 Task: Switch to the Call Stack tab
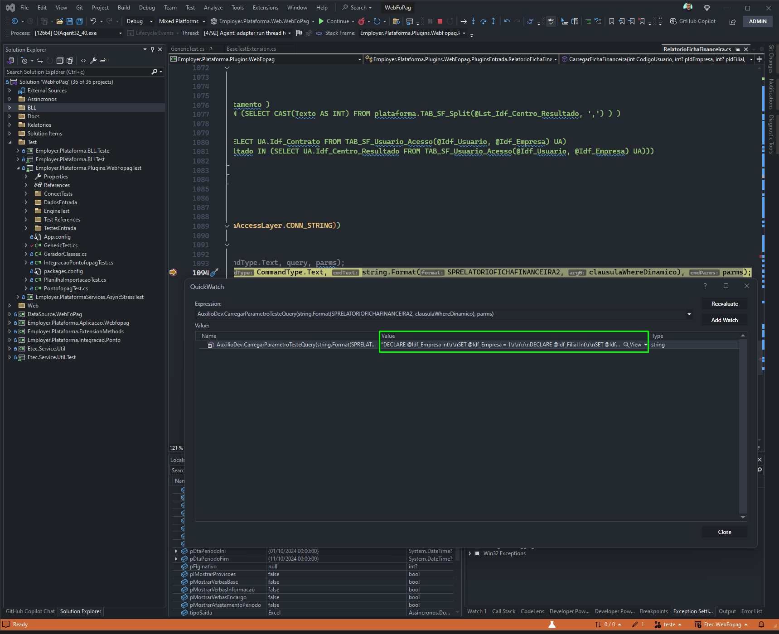[503, 611]
